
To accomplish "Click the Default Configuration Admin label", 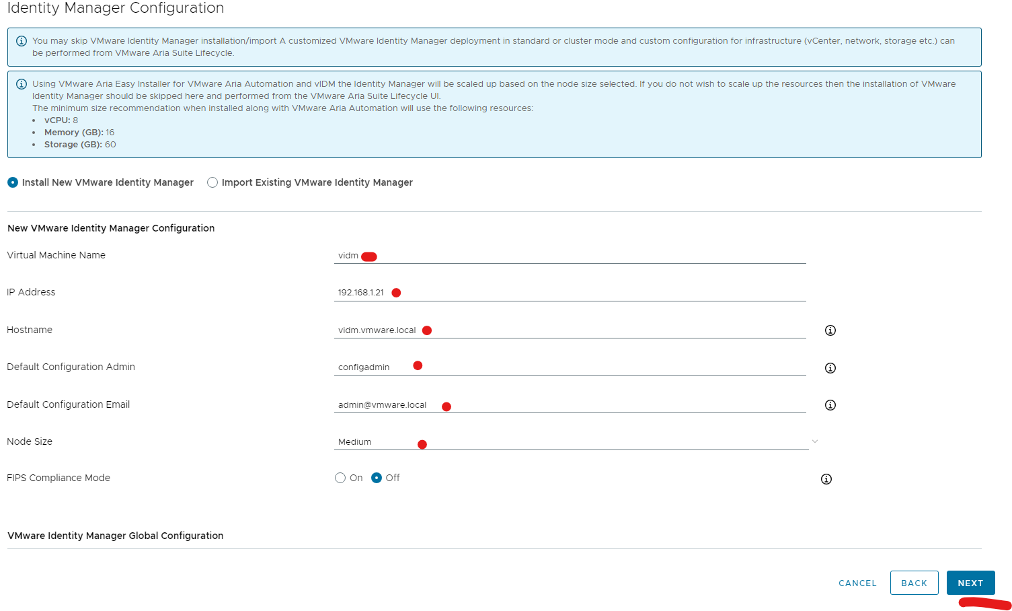I will click(x=71, y=367).
